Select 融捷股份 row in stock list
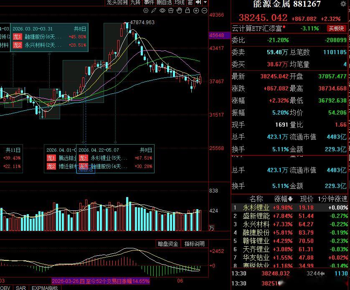Viewport: 350px width, 290px height. tap(290, 232)
